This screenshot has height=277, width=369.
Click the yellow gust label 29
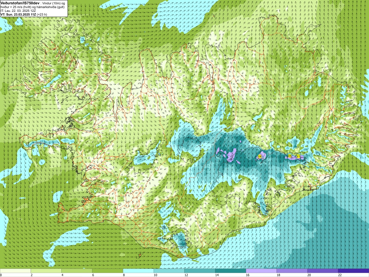pos(260,156)
